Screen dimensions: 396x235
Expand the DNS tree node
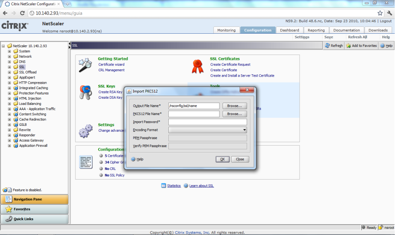tap(9, 62)
